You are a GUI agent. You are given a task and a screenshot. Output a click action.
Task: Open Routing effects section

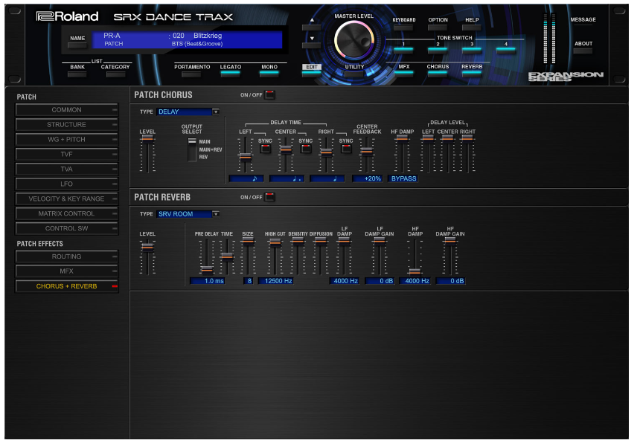pyautogui.click(x=66, y=256)
